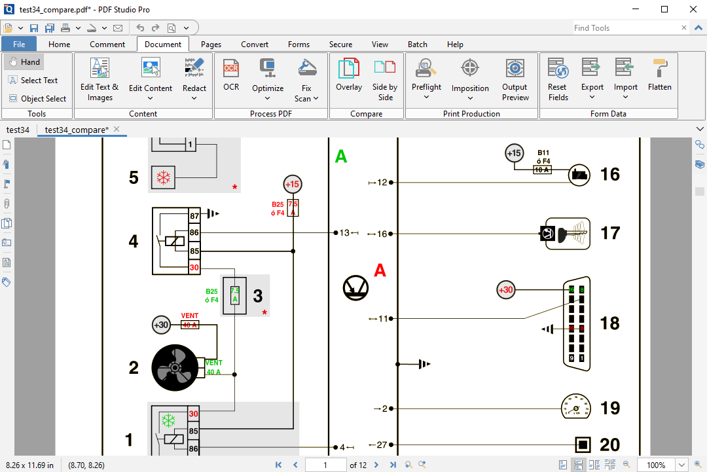Expand the Import dropdown
The image size is (707, 472).
625,97
